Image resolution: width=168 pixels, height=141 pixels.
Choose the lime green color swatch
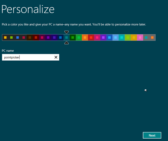[128, 37]
